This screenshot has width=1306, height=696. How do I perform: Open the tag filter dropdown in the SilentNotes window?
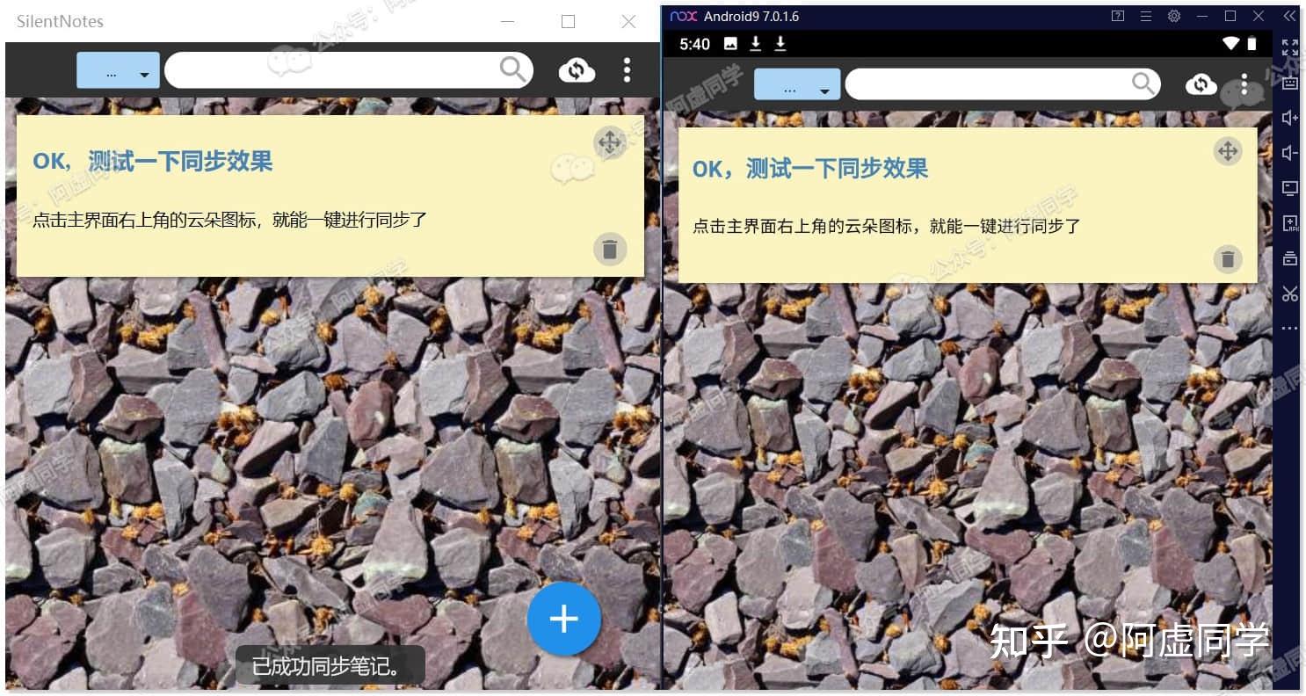click(x=118, y=70)
